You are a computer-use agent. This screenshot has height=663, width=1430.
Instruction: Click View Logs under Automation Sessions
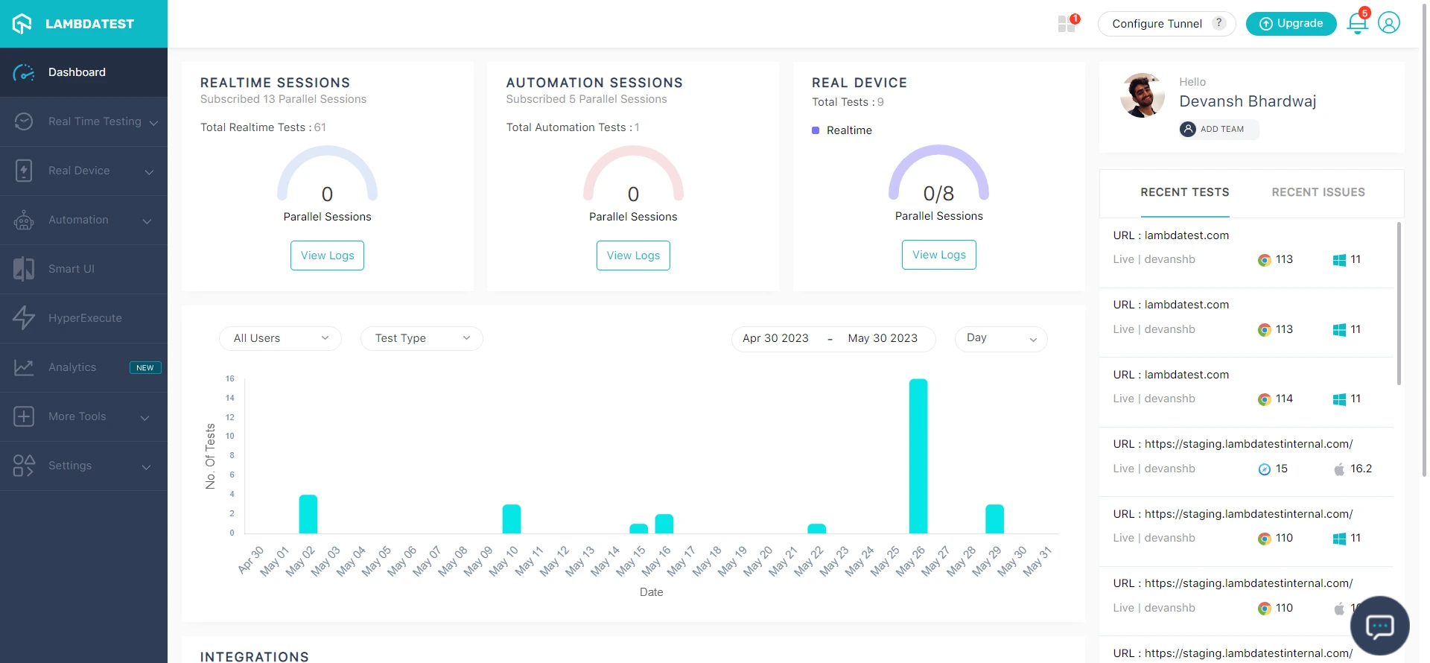click(633, 256)
